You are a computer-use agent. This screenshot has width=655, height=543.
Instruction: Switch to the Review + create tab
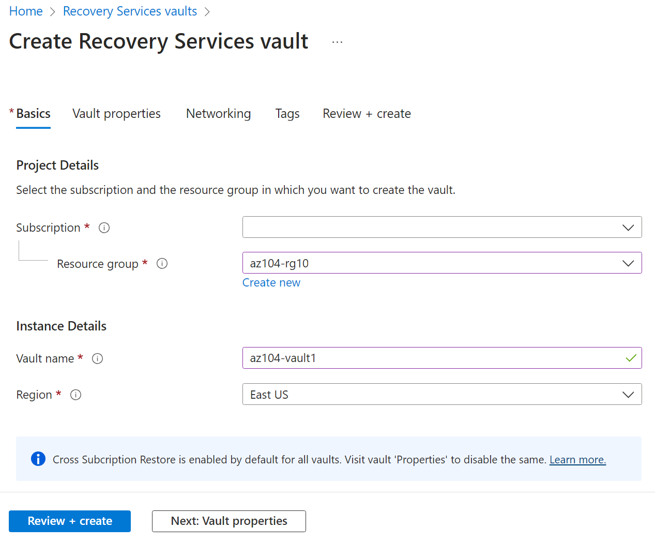[367, 113]
